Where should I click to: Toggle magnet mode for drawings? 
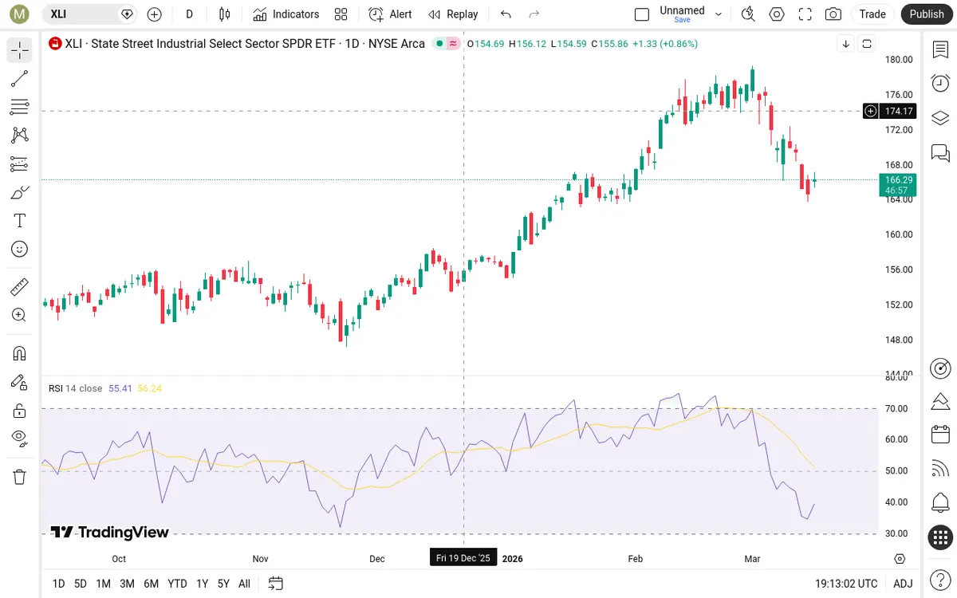coord(20,353)
